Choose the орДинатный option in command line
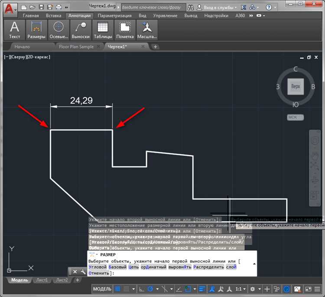This screenshot has width=325, height=297. 153,267
